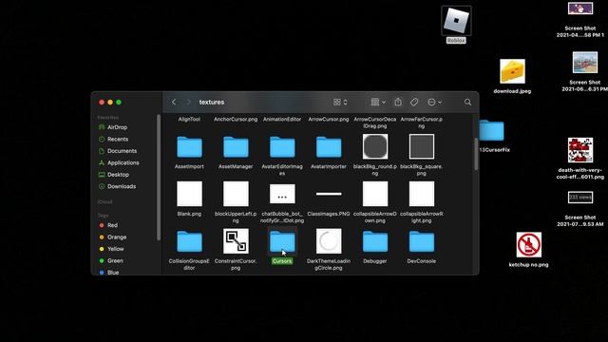
Task: Open the icon view switcher in toolbar
Action: point(340,102)
